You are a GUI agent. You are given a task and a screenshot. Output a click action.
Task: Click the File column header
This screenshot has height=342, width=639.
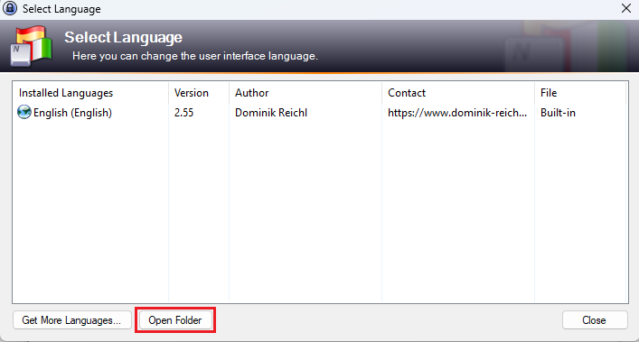(x=580, y=93)
